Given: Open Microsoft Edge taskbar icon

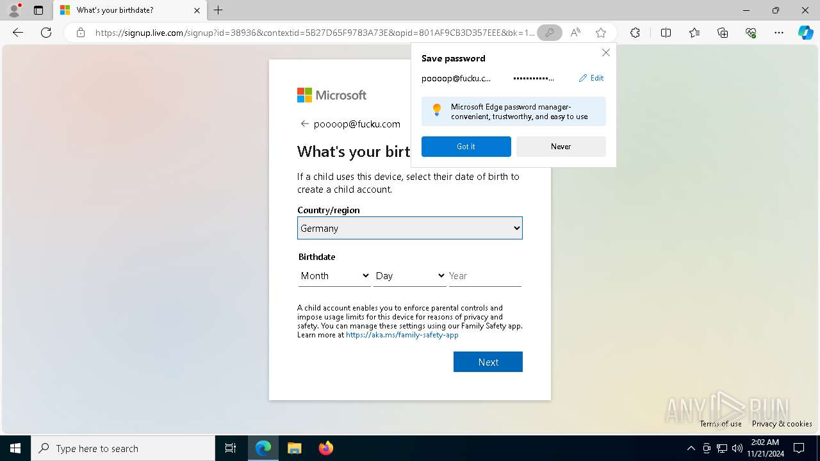Looking at the screenshot, I should tap(263, 448).
